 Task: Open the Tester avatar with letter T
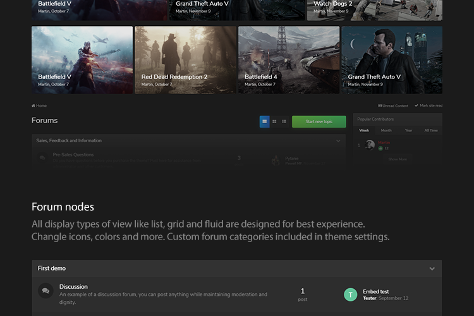click(350, 295)
